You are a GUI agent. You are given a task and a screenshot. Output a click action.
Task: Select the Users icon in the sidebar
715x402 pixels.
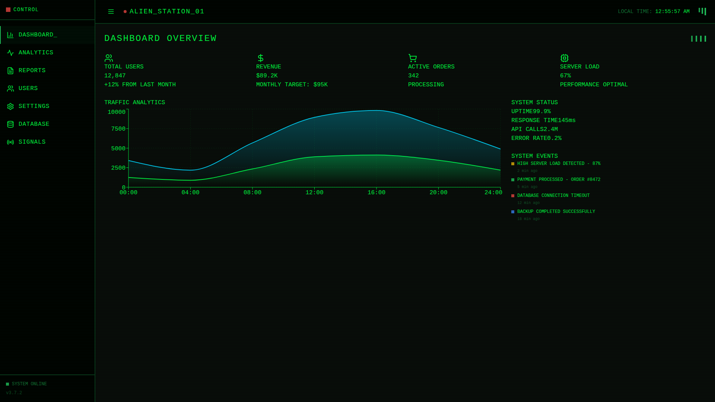click(10, 88)
